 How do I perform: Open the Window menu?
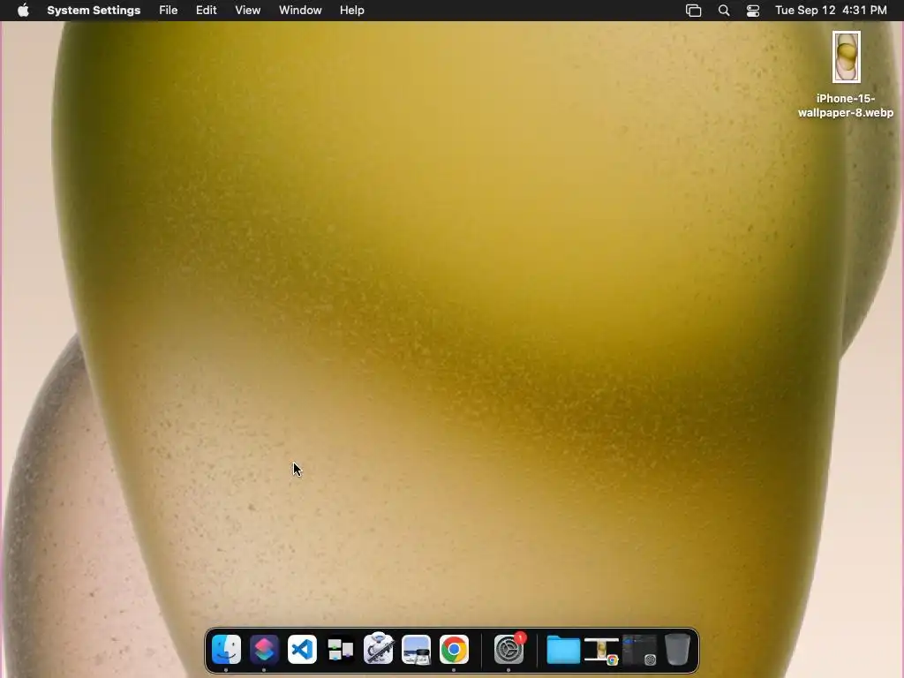click(x=300, y=11)
